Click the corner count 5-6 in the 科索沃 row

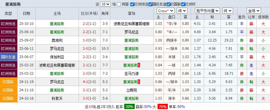point(105,98)
